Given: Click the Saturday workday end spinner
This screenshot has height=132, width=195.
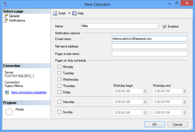Looking at the screenshot, I should point(185,102).
